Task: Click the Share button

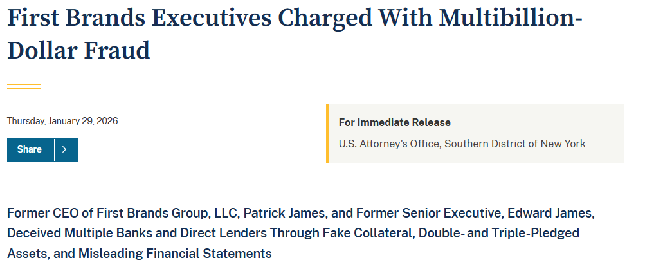Action: tap(30, 149)
